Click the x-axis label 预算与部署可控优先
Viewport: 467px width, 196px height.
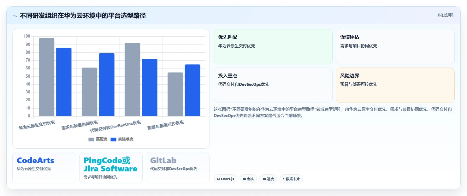coord(166,125)
